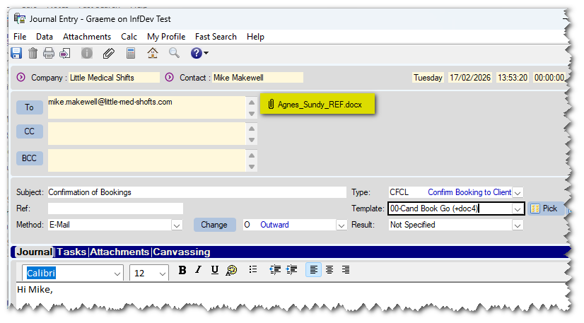Open the Agnes_Sundy_REF.docx attachment

(x=317, y=104)
